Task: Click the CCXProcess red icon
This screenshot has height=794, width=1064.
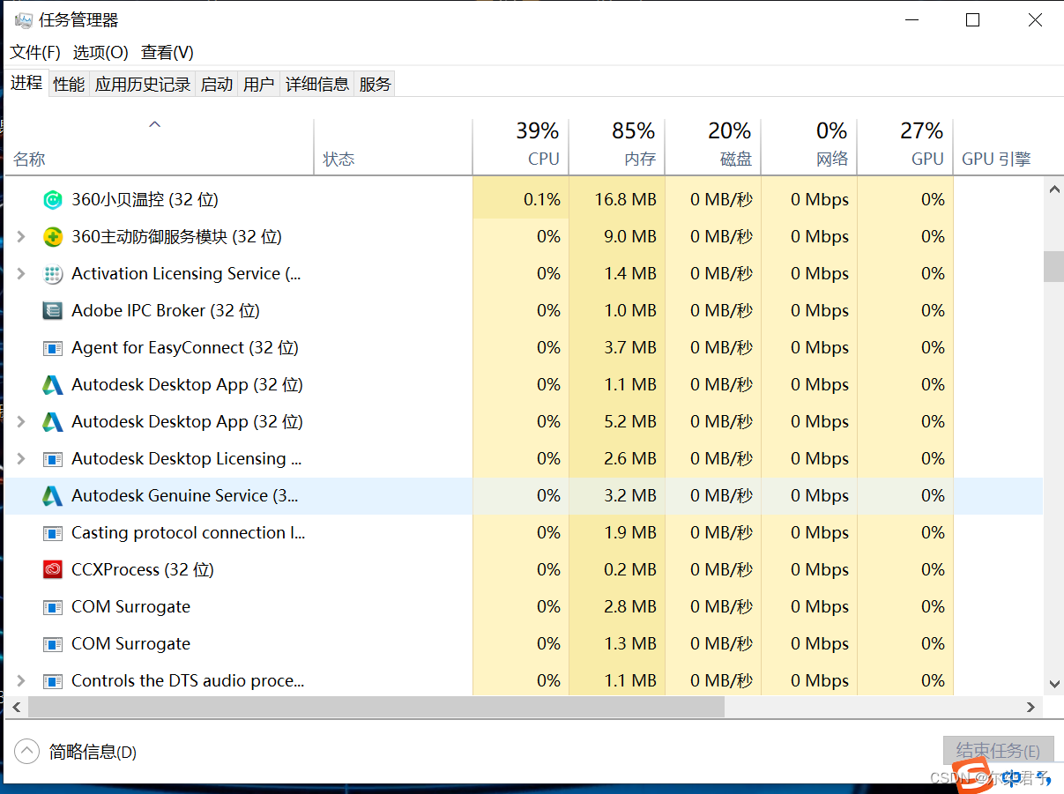Action: [x=53, y=570]
